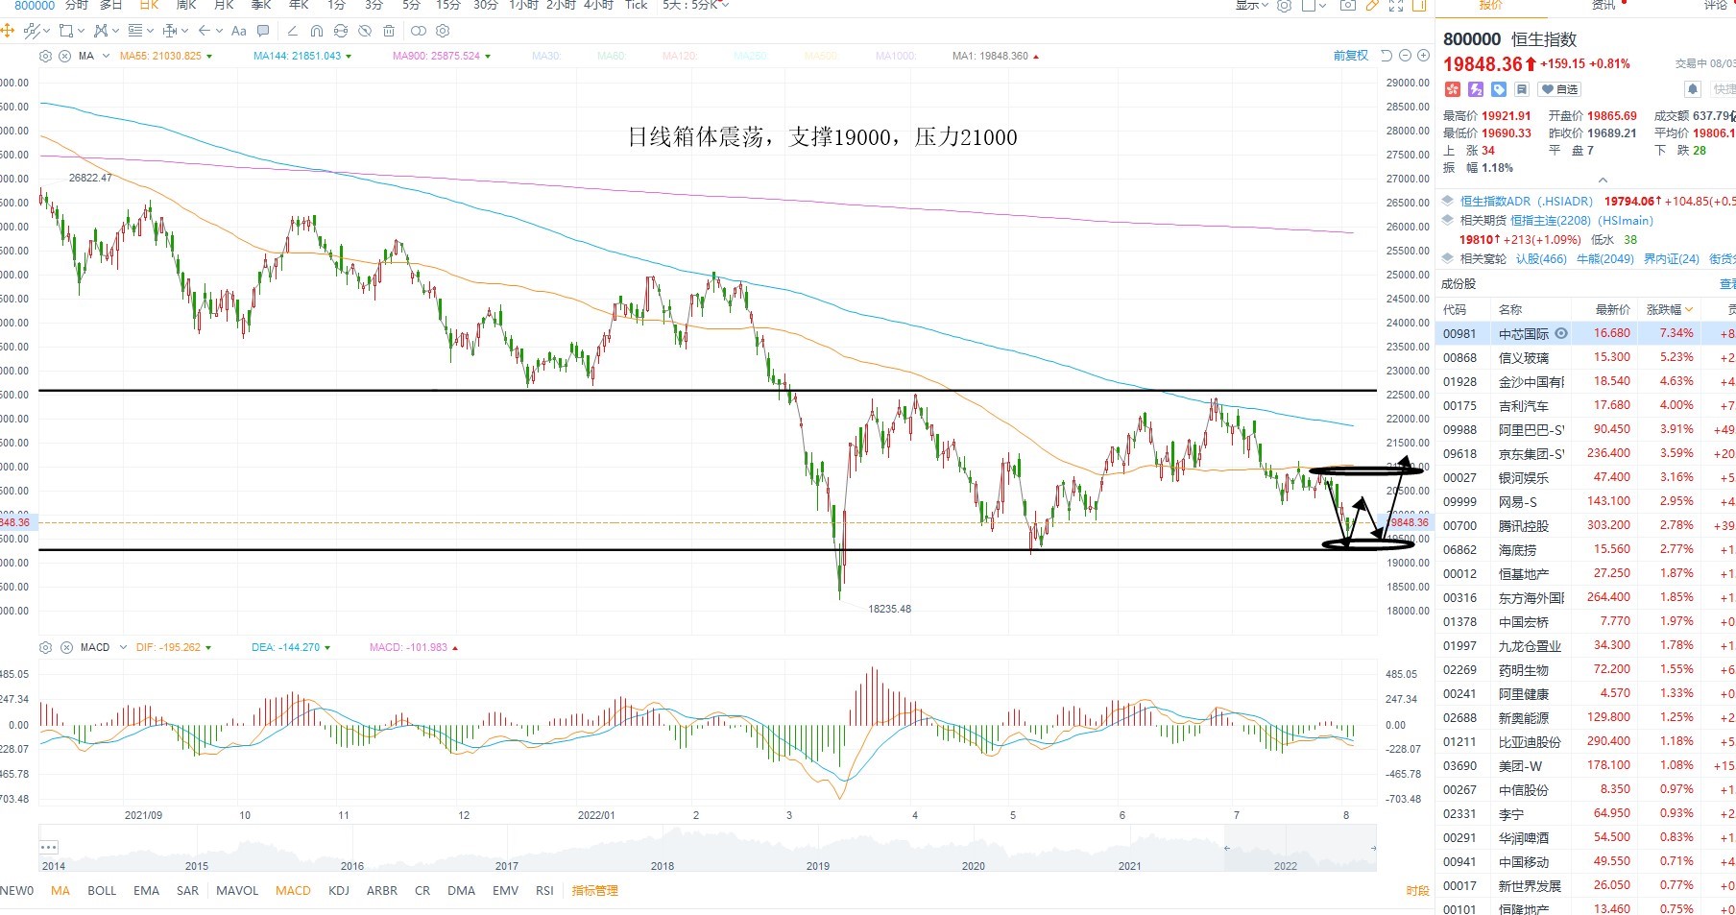The height and width of the screenshot is (915, 1736).
Task: Select the Fibonacci lines tool
Action: (135, 31)
